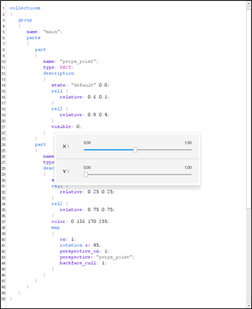
Task: Click line number 37 in the gutter
Action: click(3, 222)
